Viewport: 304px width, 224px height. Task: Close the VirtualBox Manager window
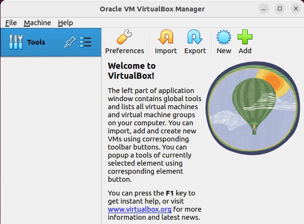coord(296,9)
